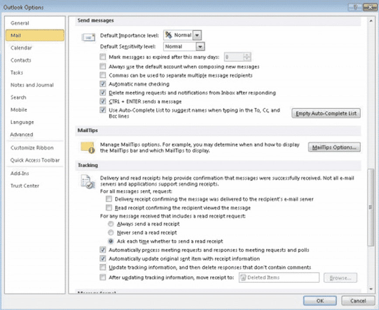Toggle Automatic name checking checkbox
The image size is (379, 310).
pyautogui.click(x=103, y=84)
